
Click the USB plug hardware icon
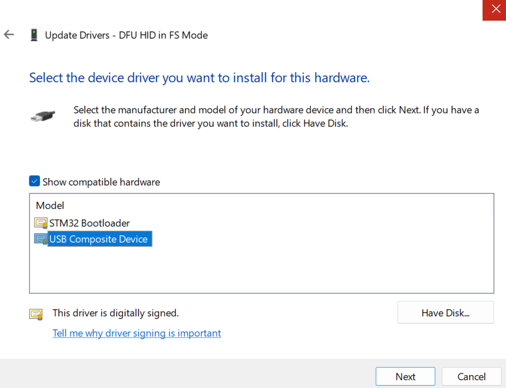tap(42, 117)
